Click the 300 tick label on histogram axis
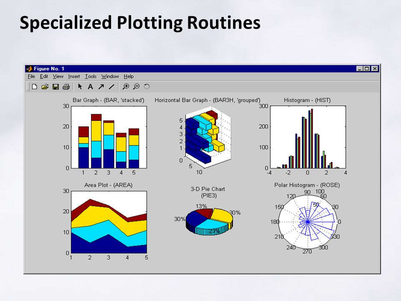The width and height of the screenshot is (401, 301). click(x=264, y=106)
